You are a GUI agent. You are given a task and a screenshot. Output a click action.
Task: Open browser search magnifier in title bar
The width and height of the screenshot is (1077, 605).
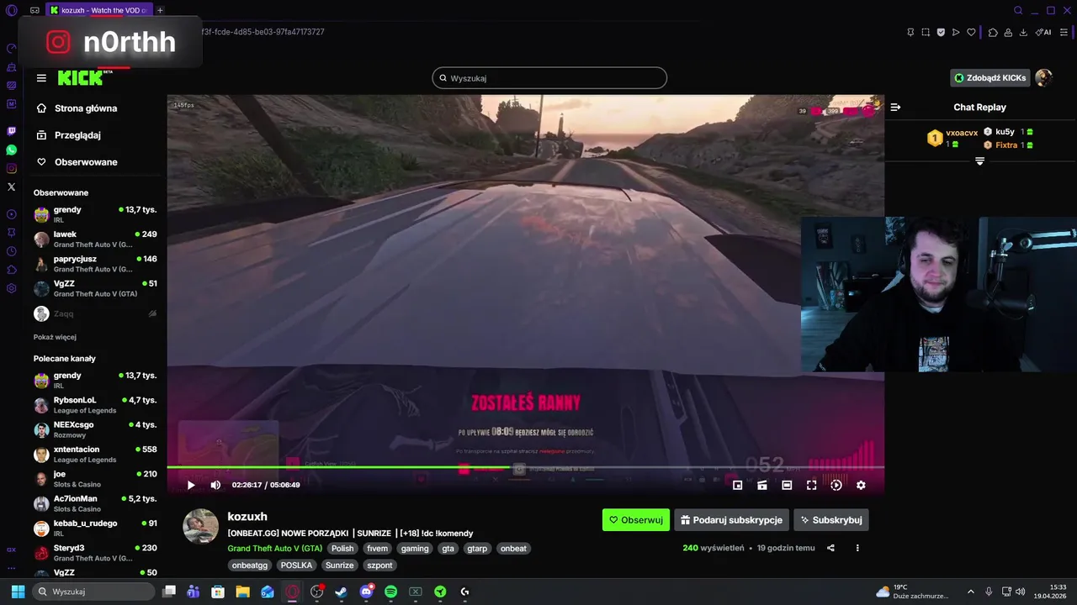click(x=1018, y=10)
